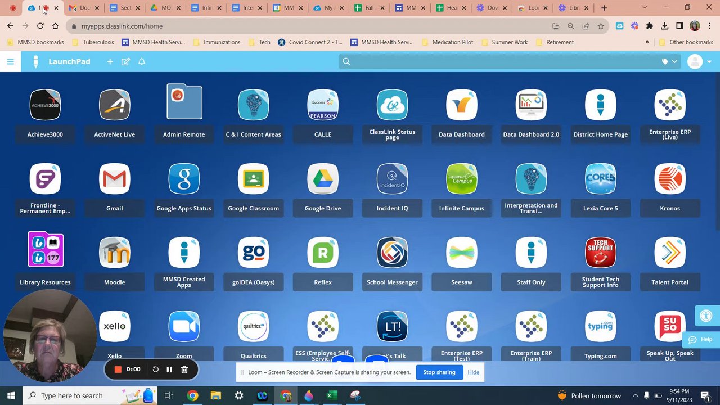This screenshot has height=405, width=720.
Task: Launch Google Classroom
Action: (254, 179)
